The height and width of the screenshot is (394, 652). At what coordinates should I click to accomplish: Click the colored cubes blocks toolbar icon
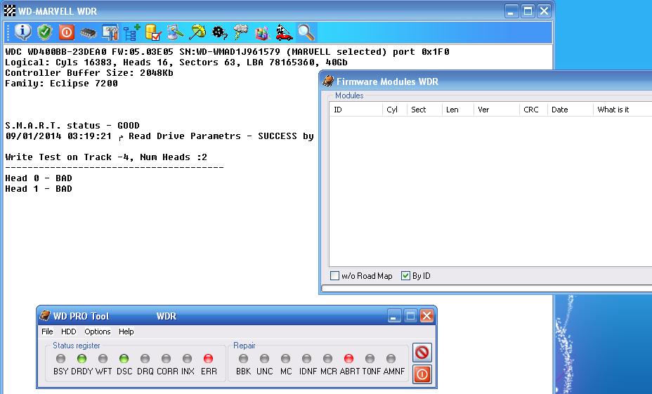pyautogui.click(x=262, y=32)
